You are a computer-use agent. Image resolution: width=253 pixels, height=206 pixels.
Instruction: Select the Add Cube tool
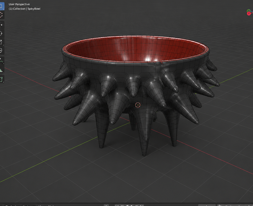(x=1, y=79)
